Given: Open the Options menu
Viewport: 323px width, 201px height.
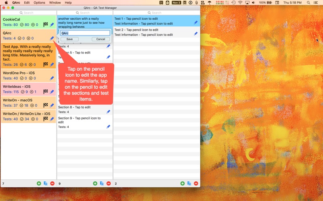Looking at the screenshot, I should point(39,3).
